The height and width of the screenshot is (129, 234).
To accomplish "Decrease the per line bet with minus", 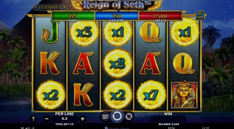I will point(47,119).
